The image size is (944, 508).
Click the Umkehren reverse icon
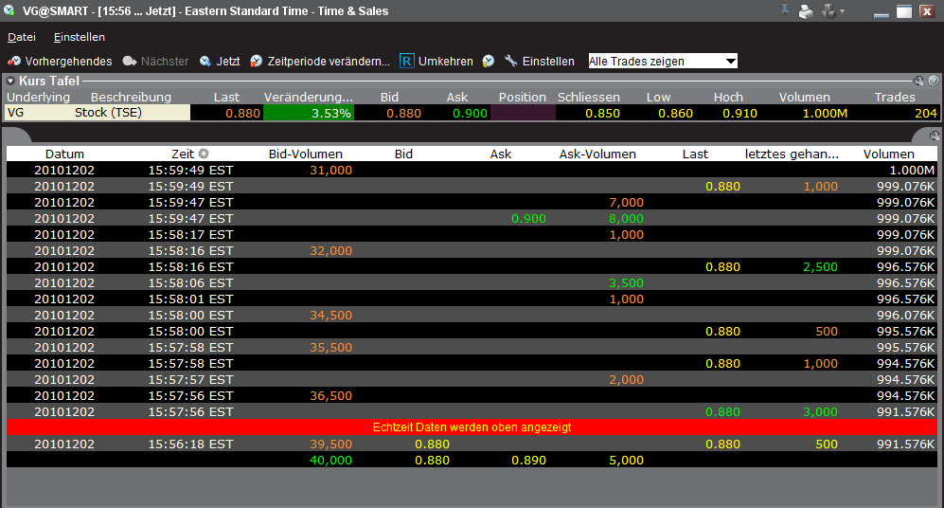coord(407,62)
